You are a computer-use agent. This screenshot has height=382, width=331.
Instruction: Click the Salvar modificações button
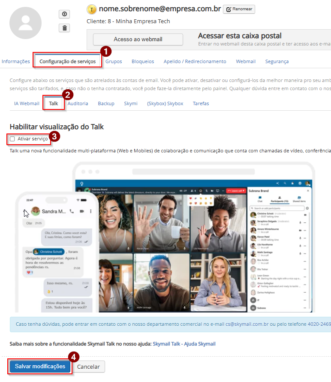pyautogui.click(x=40, y=367)
